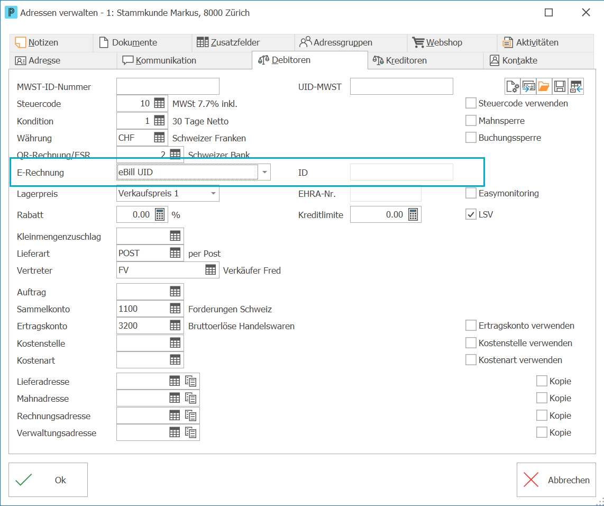Open the Lieferart lookup table icon

[175, 253]
